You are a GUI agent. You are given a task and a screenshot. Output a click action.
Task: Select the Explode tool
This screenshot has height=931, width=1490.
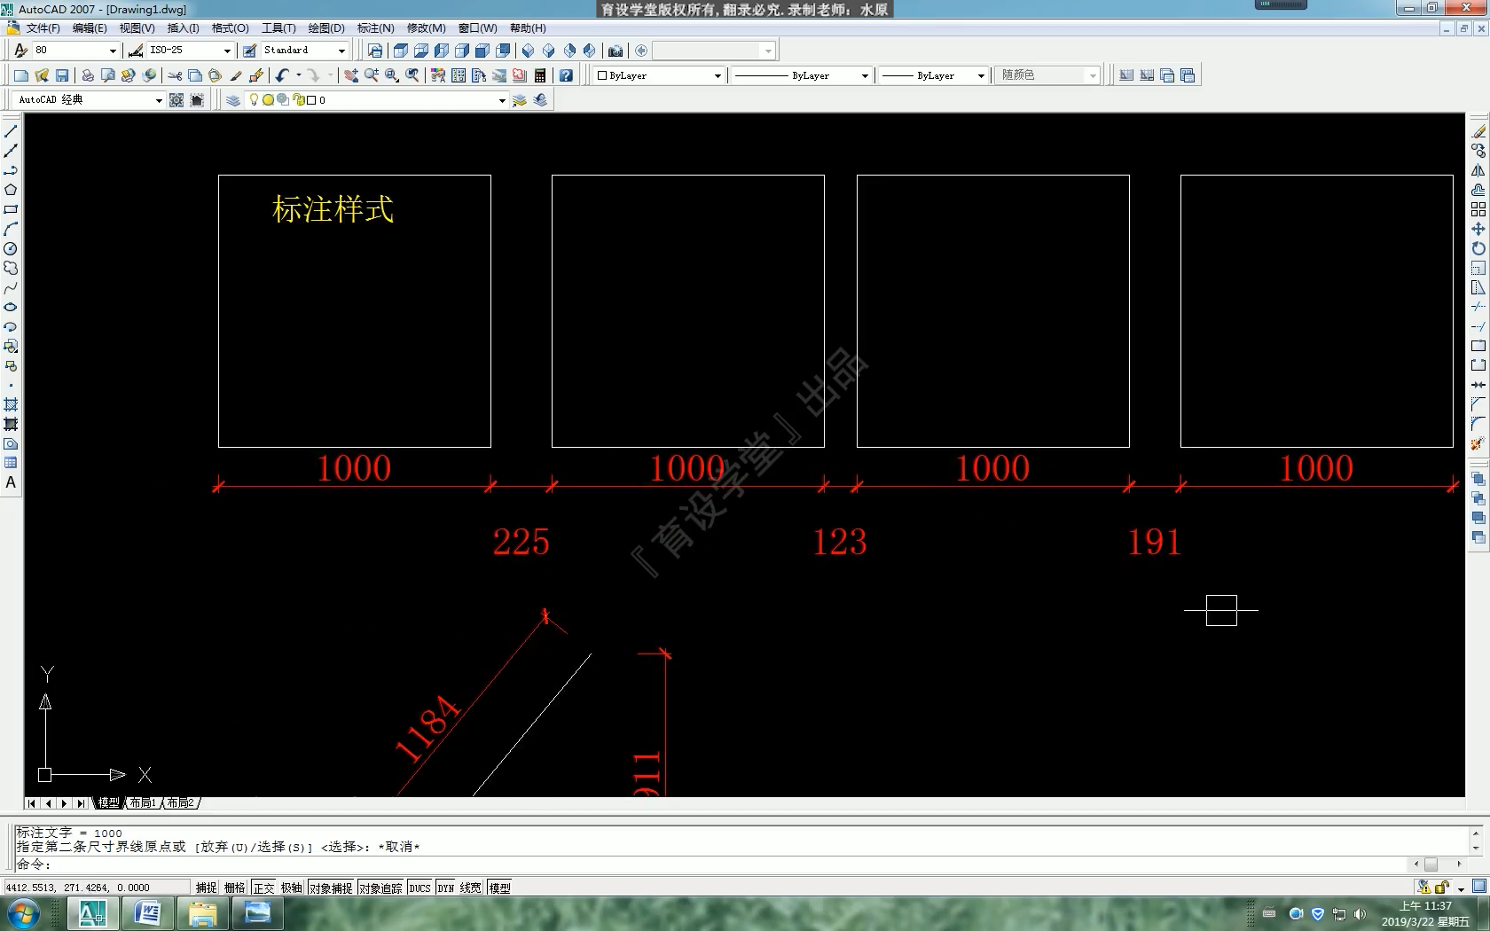[1478, 443]
